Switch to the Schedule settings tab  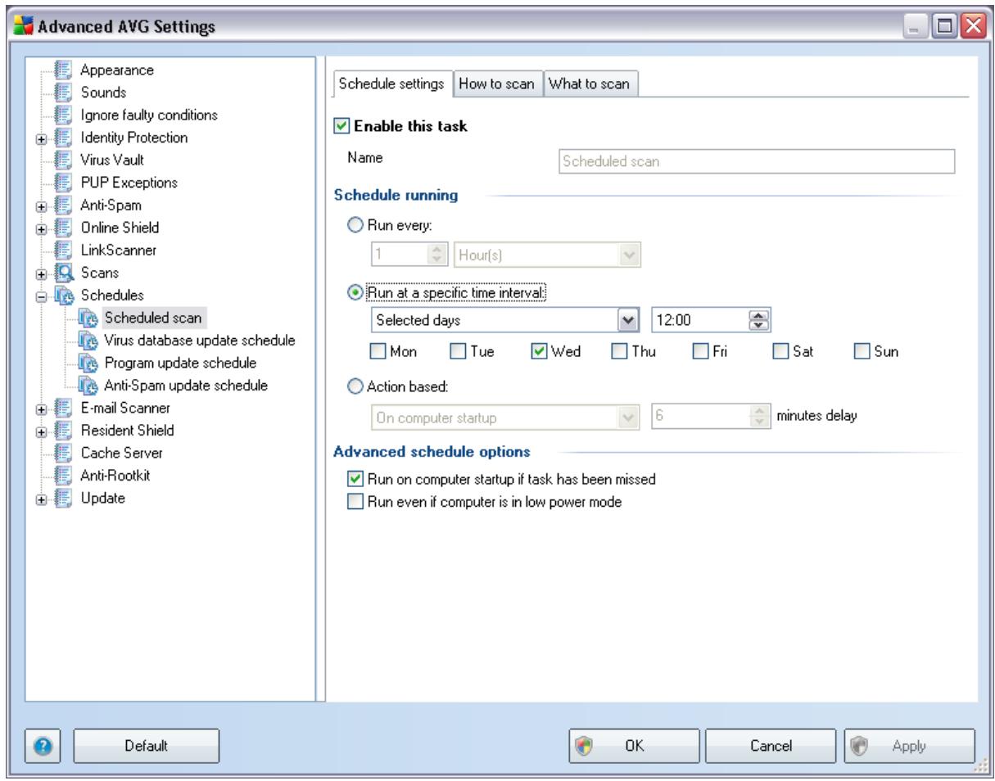pyautogui.click(x=391, y=83)
